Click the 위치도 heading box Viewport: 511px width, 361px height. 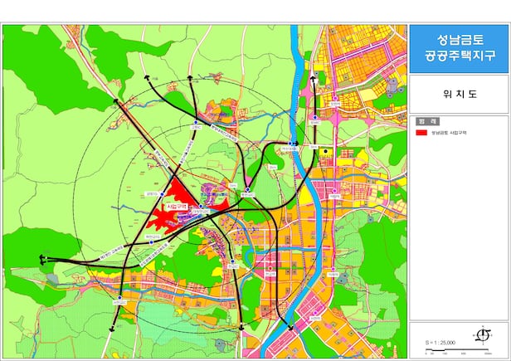pyautogui.click(x=459, y=94)
